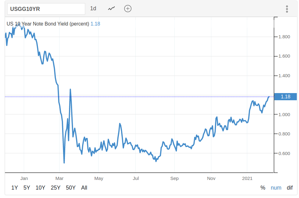Select the 1Y time range
Viewport: 299px width, 198px height.
(14, 188)
